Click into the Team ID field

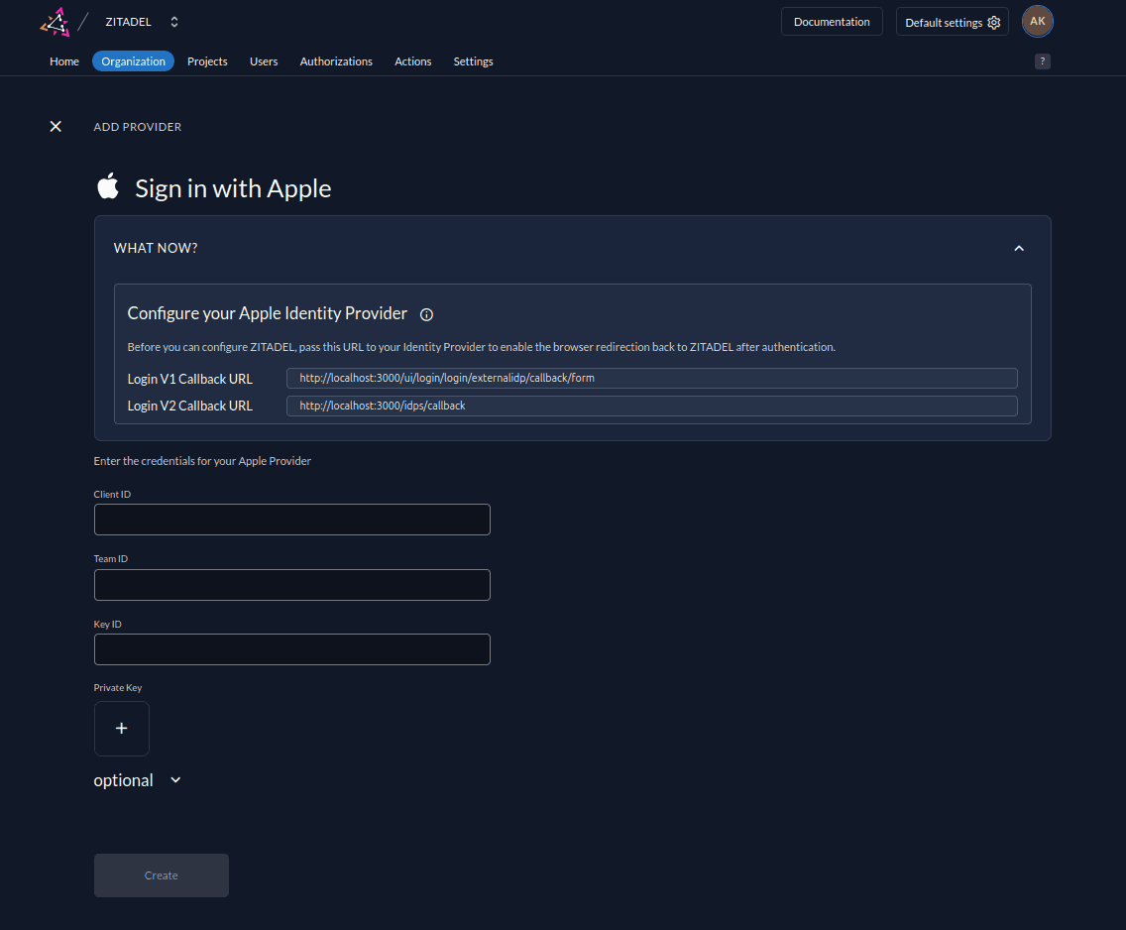[x=291, y=585]
